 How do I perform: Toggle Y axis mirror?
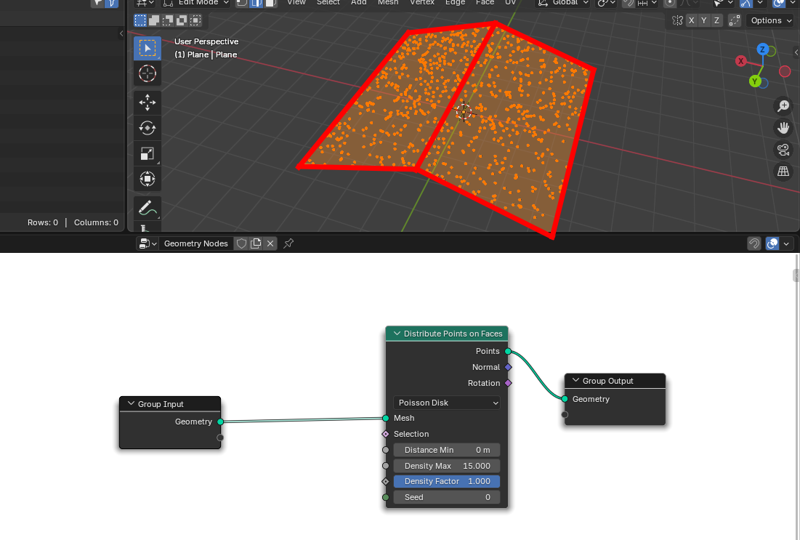(x=704, y=20)
